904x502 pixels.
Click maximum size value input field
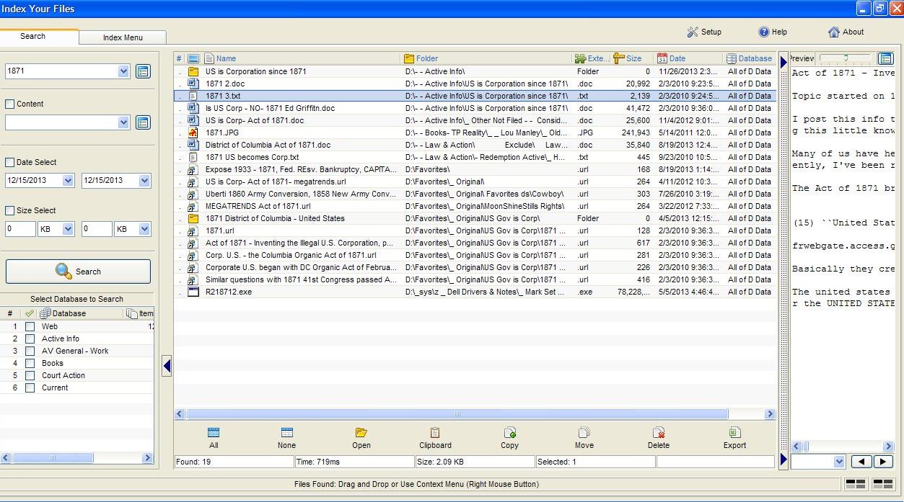pos(97,229)
